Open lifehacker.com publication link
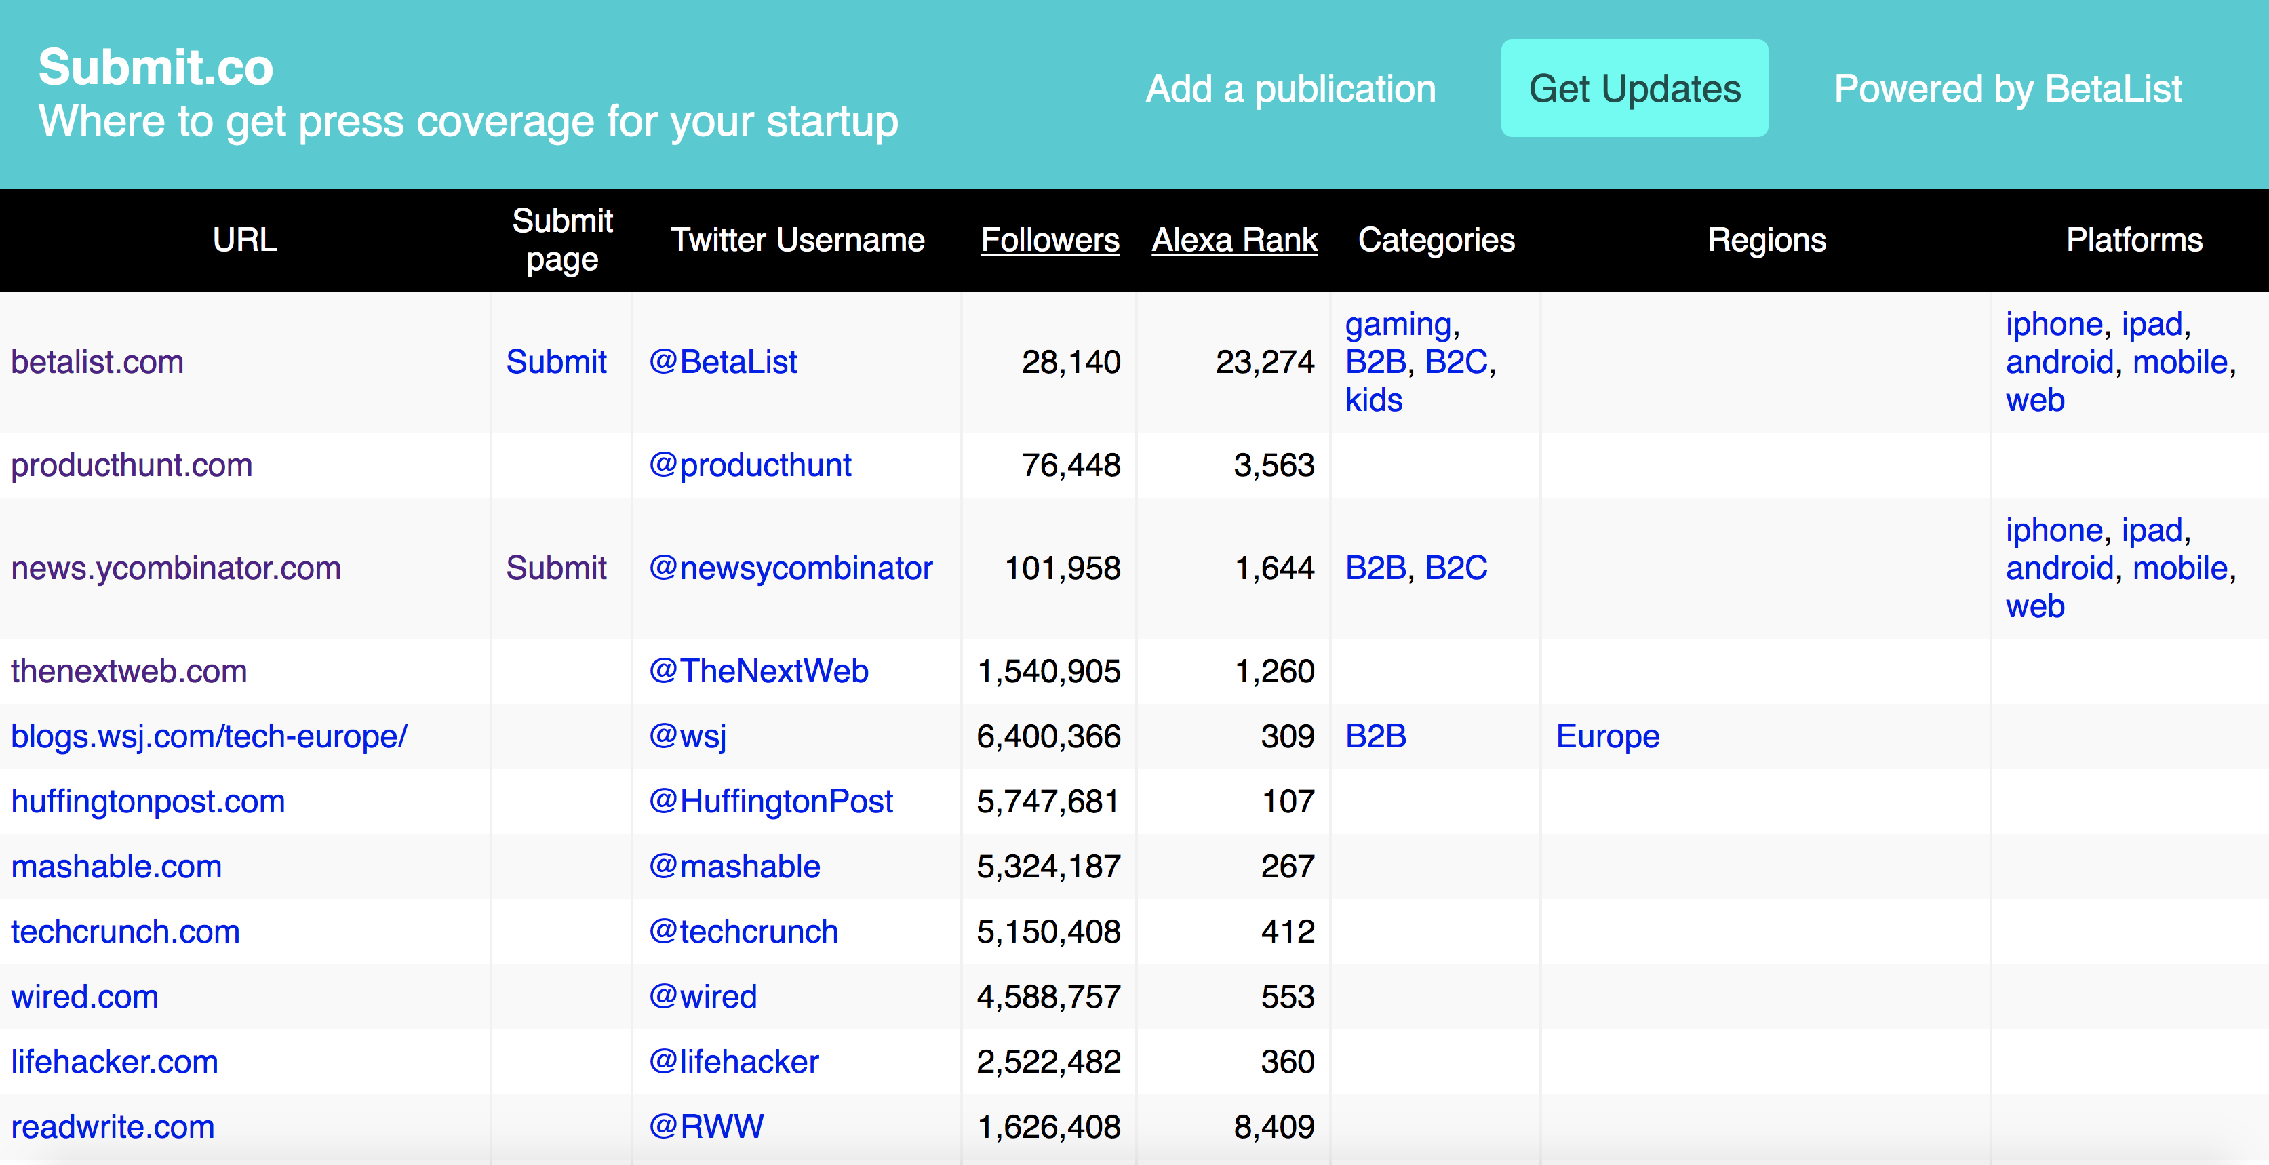Viewport: 2269px width, 1165px height. 115,1062
